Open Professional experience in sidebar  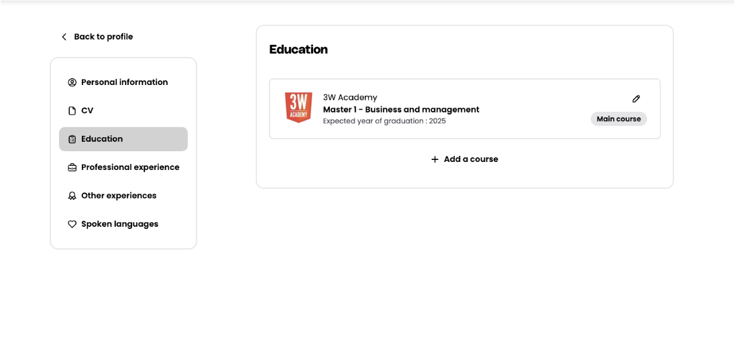pyautogui.click(x=130, y=167)
